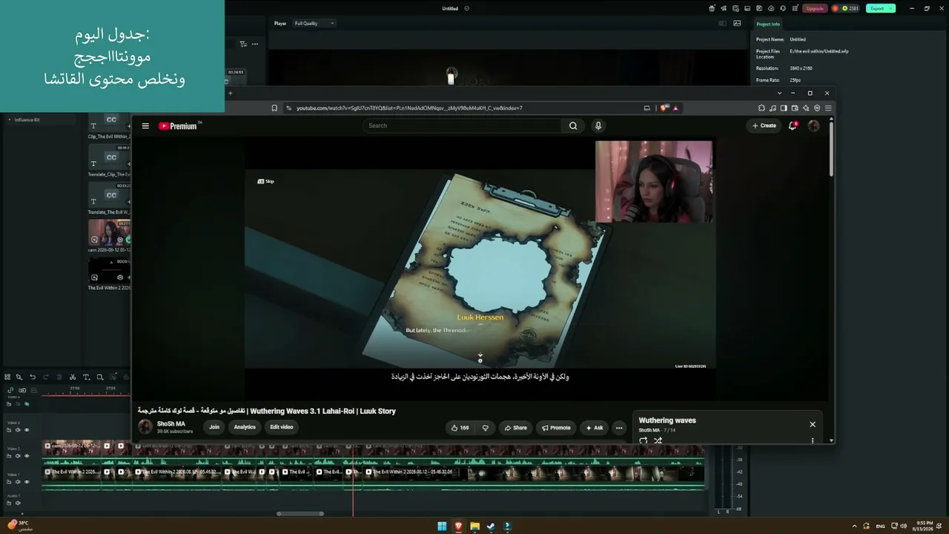Screen dimensions: 949x534
Task: Toggle loop on the Wuthering waves playlist
Action: coord(643,441)
